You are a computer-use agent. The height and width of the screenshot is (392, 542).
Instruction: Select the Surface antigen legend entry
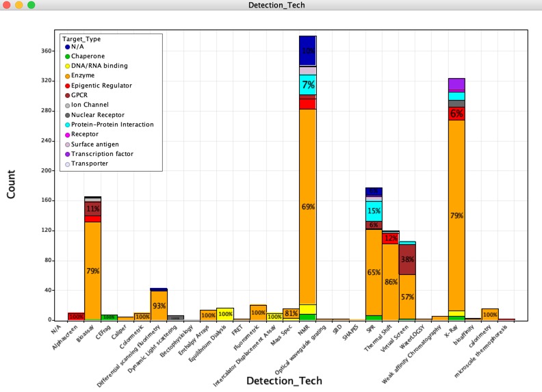(92, 144)
